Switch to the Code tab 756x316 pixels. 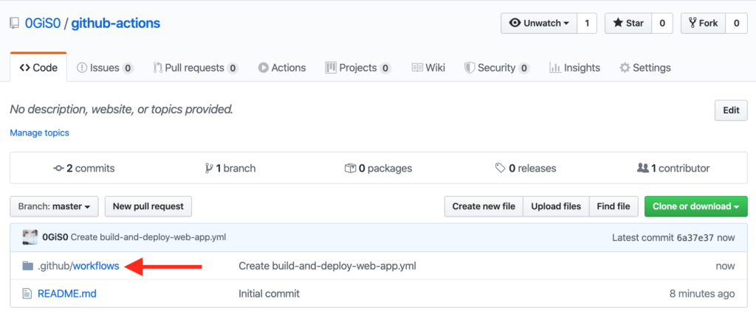[38, 68]
